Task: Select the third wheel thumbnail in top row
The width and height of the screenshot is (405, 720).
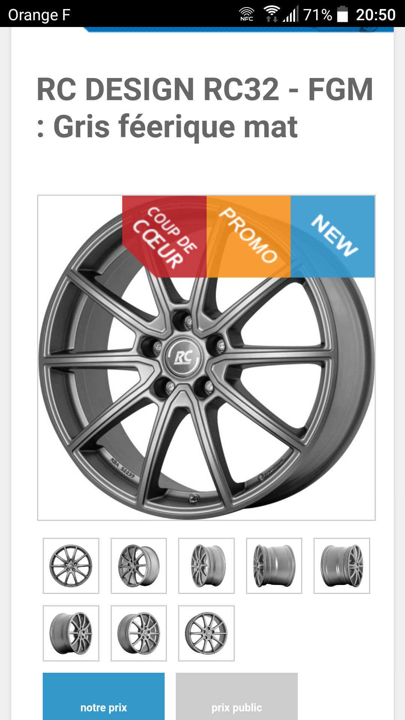Action: [206, 566]
